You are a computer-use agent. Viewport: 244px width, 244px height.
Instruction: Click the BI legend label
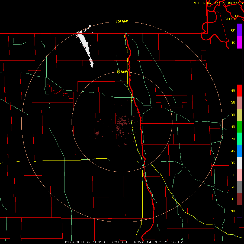coord(233,199)
